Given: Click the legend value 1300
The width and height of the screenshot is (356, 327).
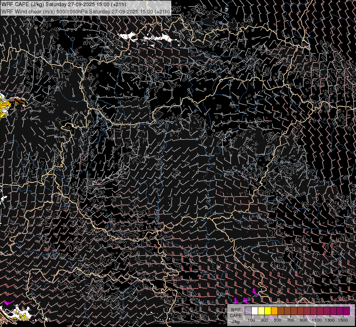Looking at the screenshot, I should point(330,320).
